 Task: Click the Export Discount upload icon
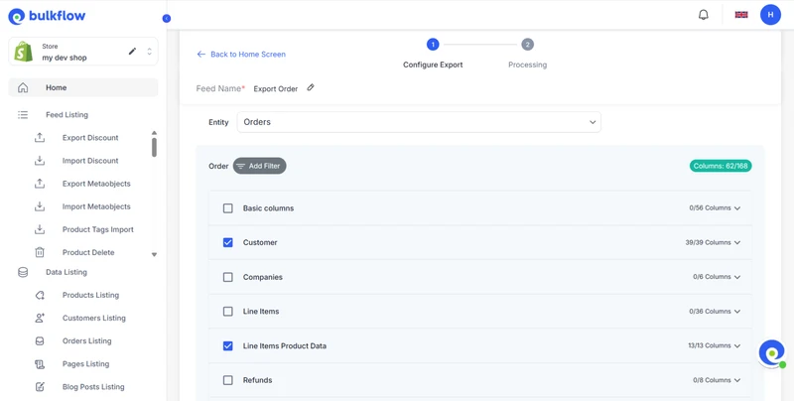click(40, 138)
